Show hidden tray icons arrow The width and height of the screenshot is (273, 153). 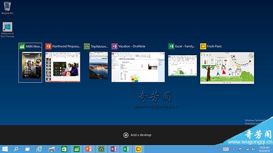pyautogui.click(x=234, y=149)
